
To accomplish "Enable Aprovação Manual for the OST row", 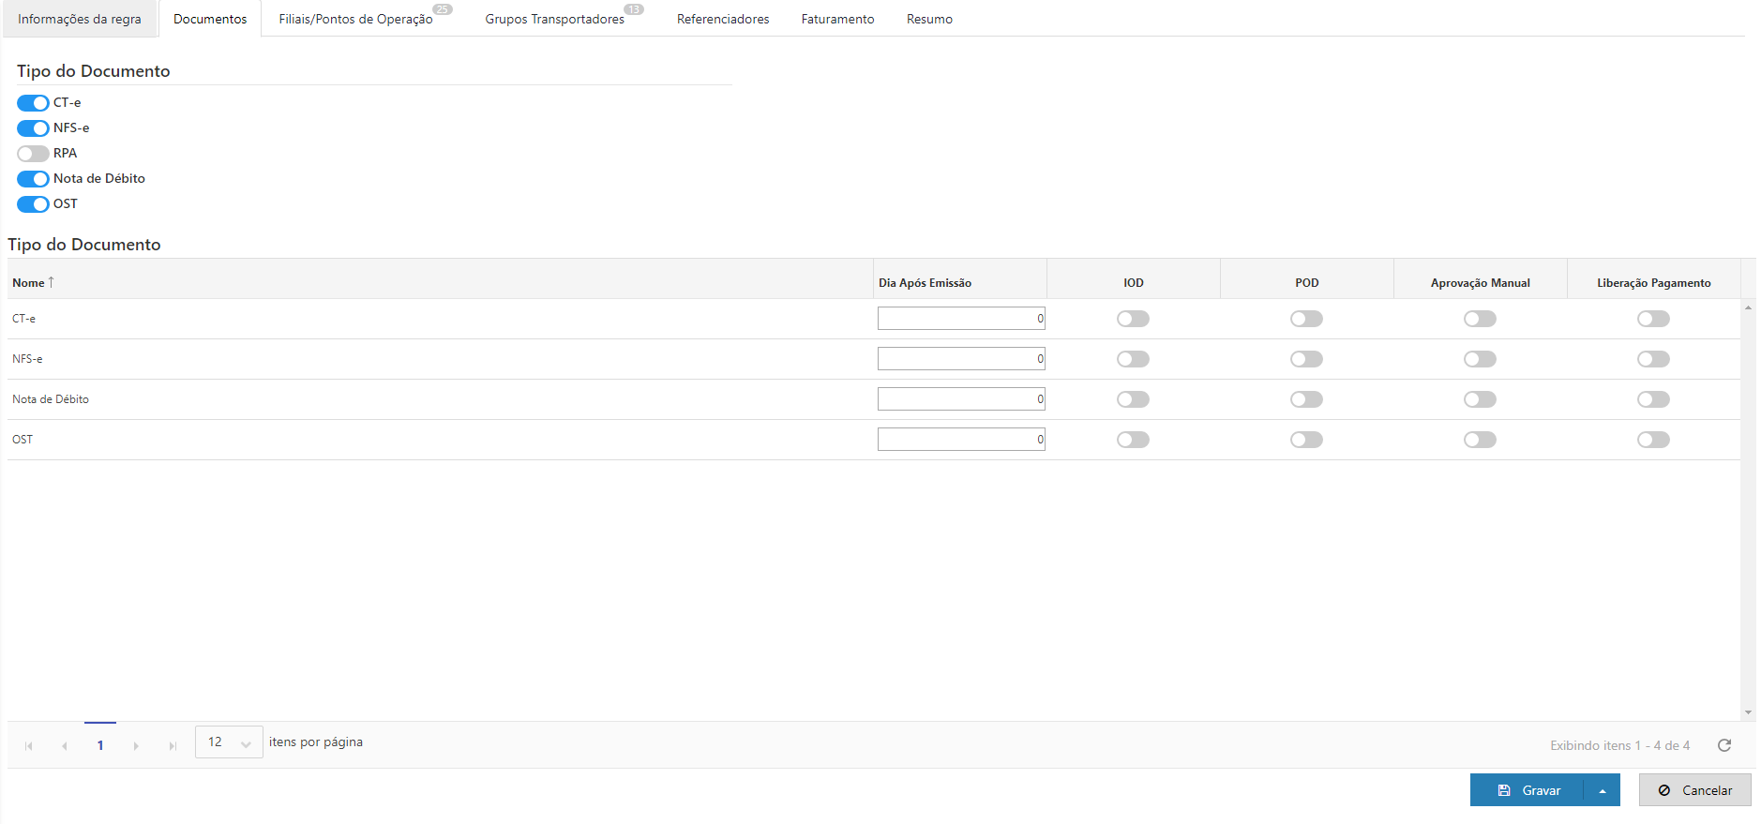I will click(1480, 440).
